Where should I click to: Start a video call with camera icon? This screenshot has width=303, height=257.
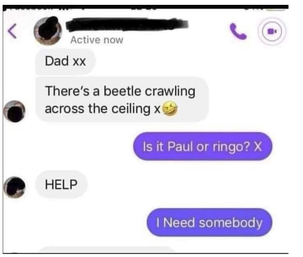pyautogui.click(x=272, y=31)
